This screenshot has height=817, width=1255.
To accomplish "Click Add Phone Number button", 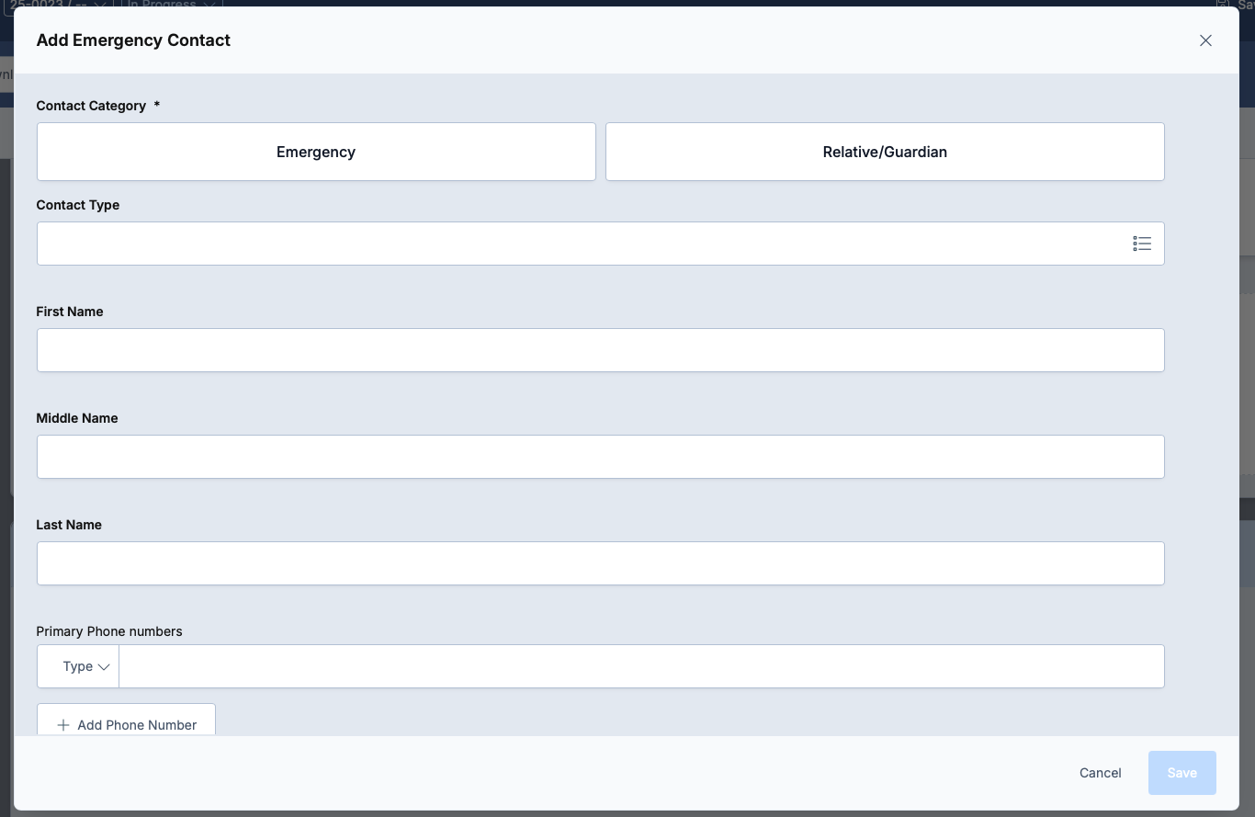I will [x=127, y=723].
